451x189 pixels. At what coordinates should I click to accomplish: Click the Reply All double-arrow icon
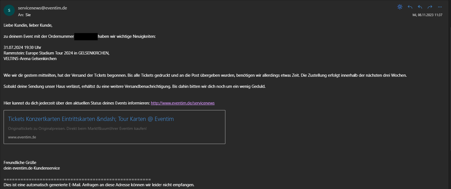pyautogui.click(x=420, y=7)
